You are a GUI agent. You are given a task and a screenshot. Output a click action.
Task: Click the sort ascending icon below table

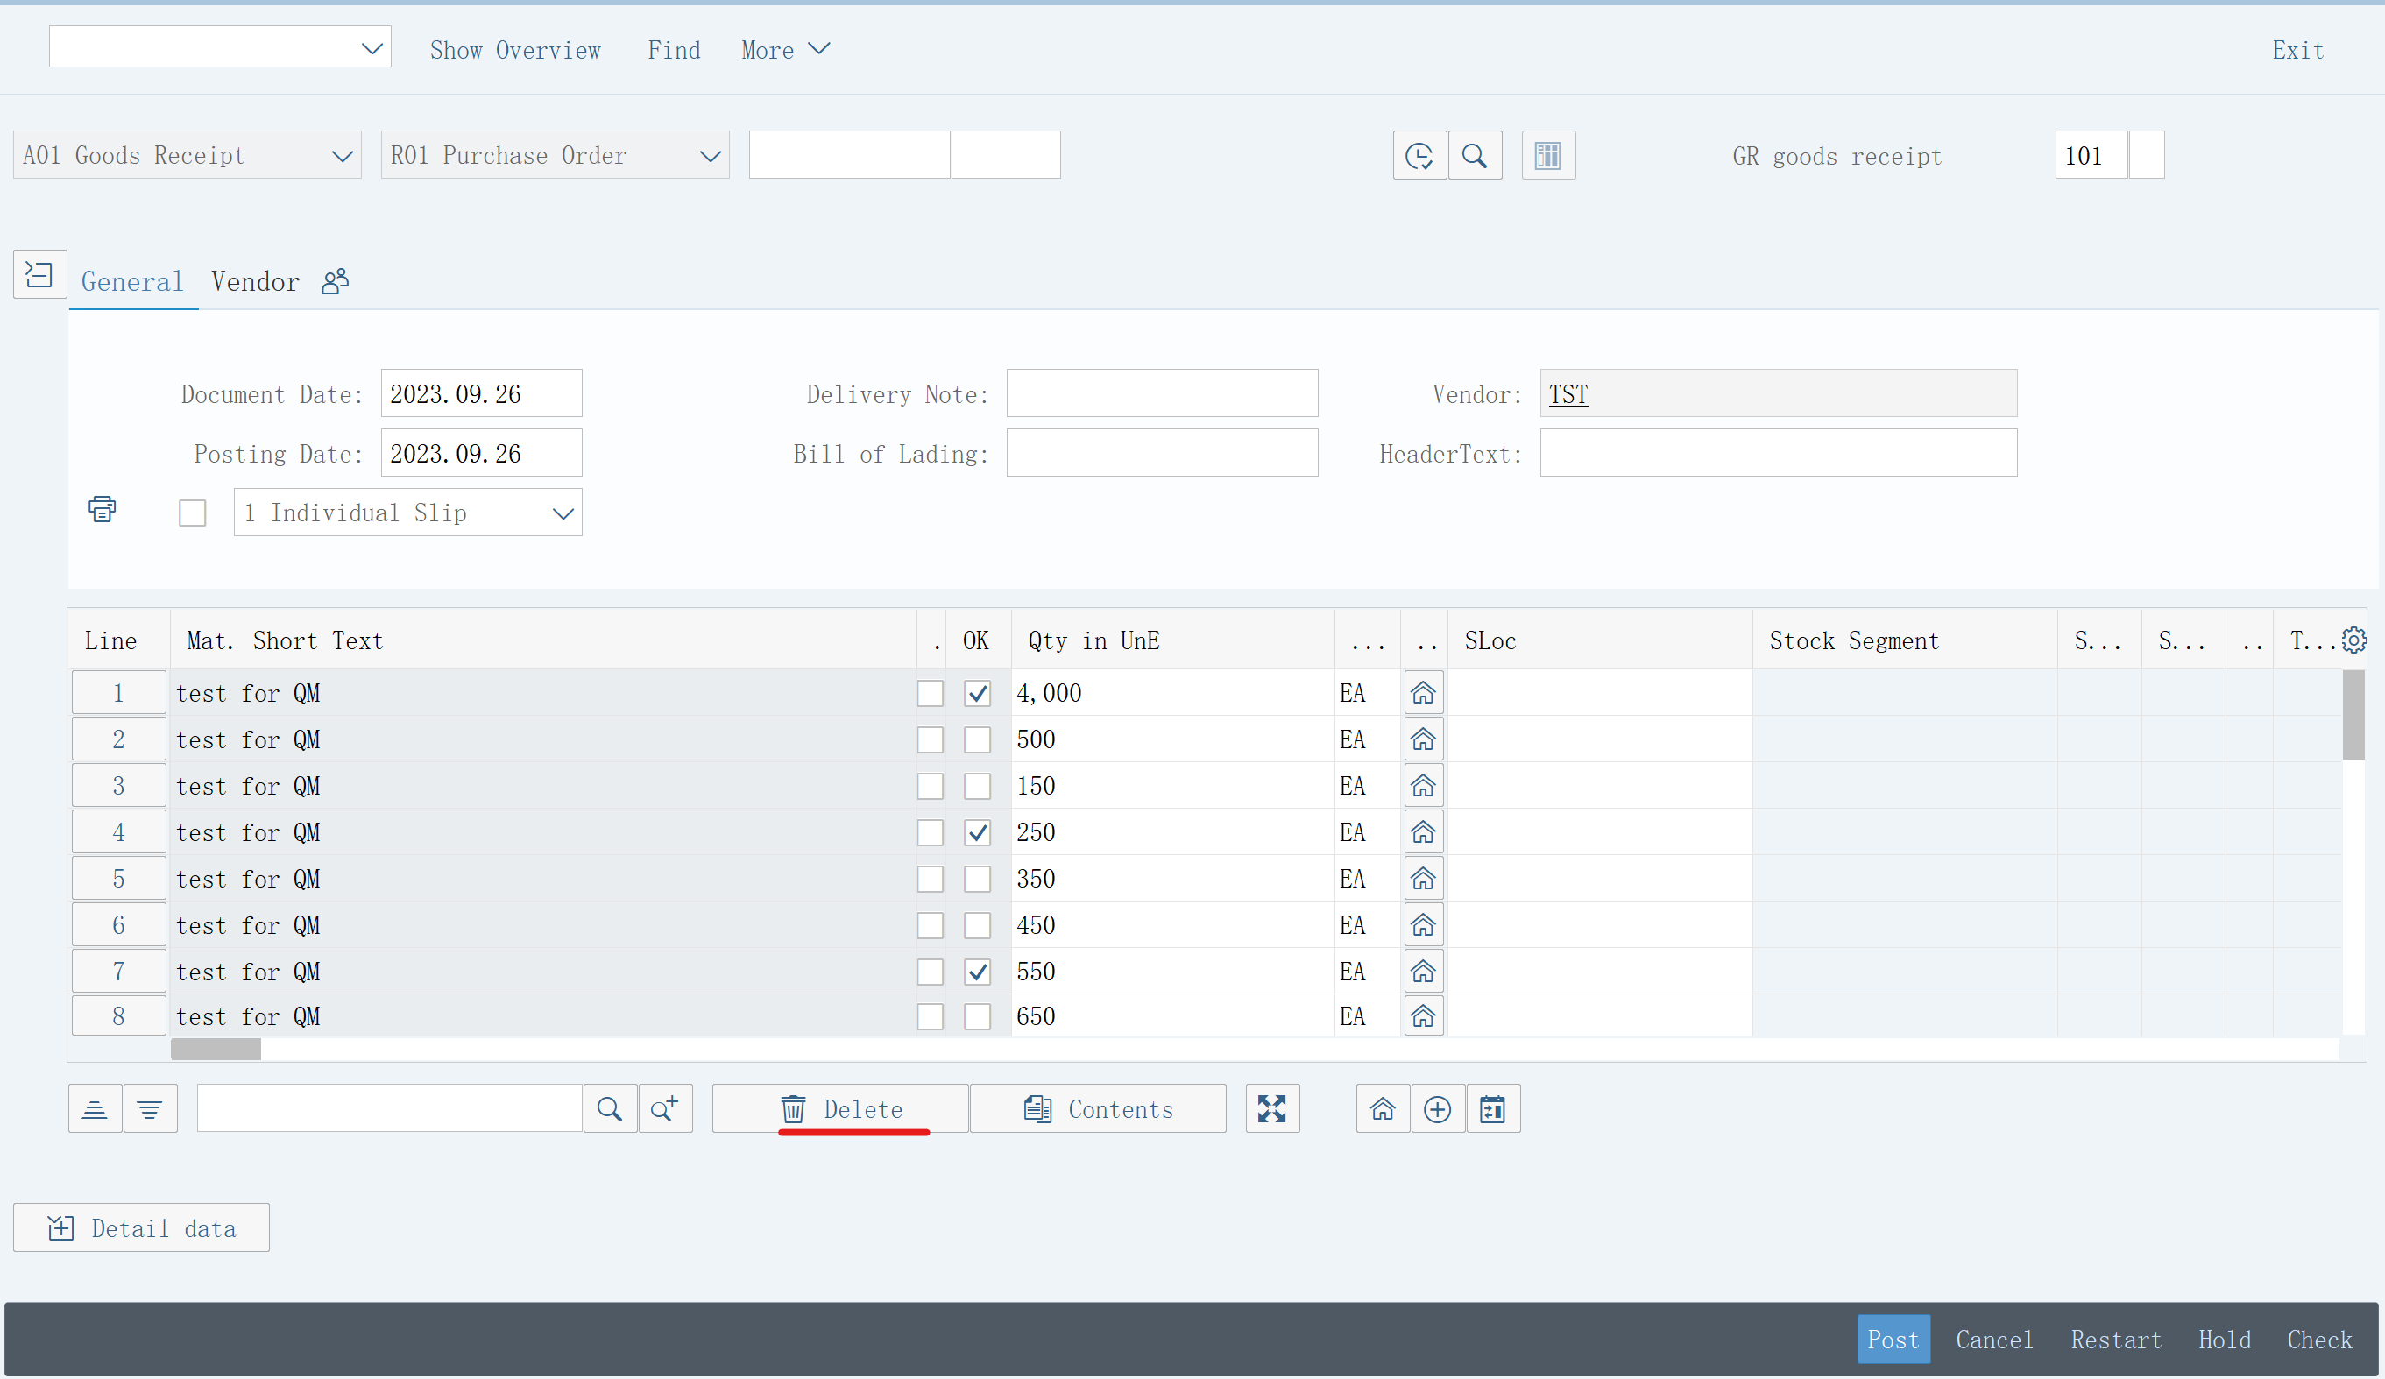pos(95,1108)
